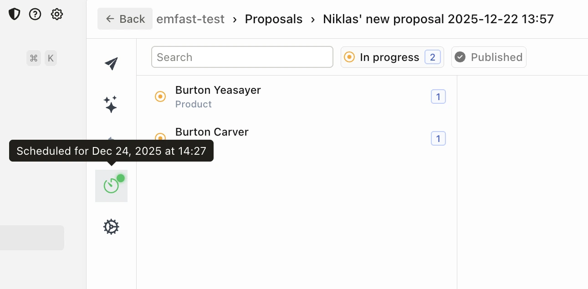This screenshot has height=289, width=588.
Task: Open the cog wheel icon below the timer
Action: pyautogui.click(x=111, y=227)
